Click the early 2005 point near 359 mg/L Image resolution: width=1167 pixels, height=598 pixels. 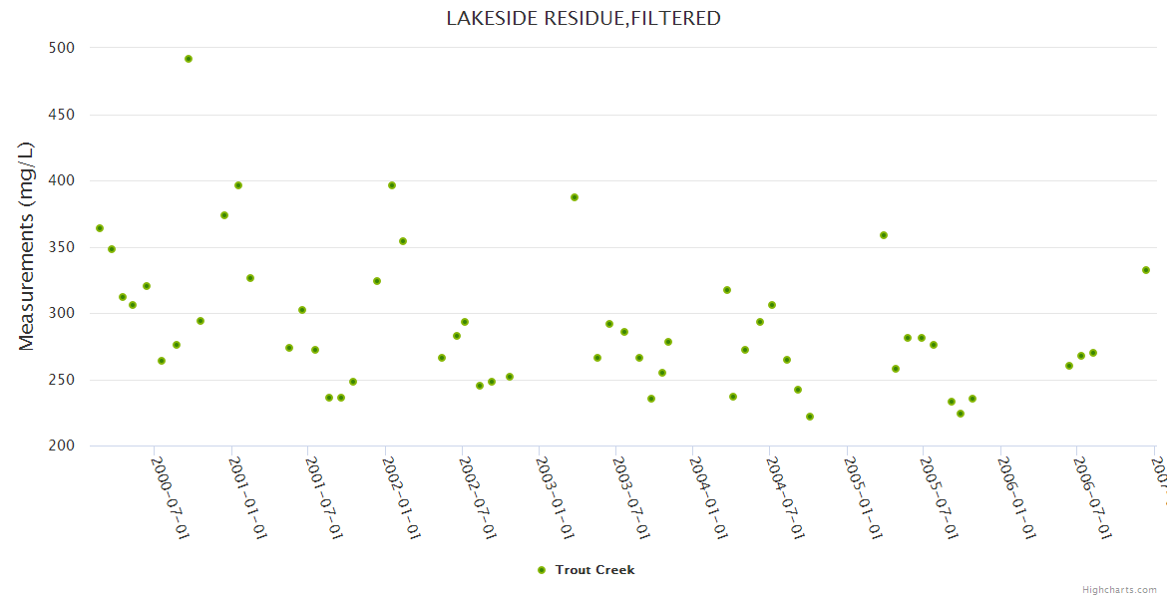click(884, 235)
